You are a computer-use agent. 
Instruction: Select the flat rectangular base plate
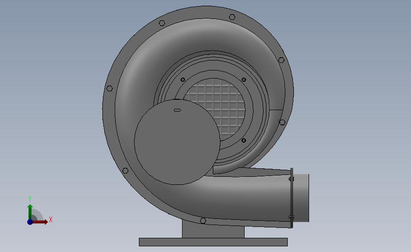(x=213, y=242)
